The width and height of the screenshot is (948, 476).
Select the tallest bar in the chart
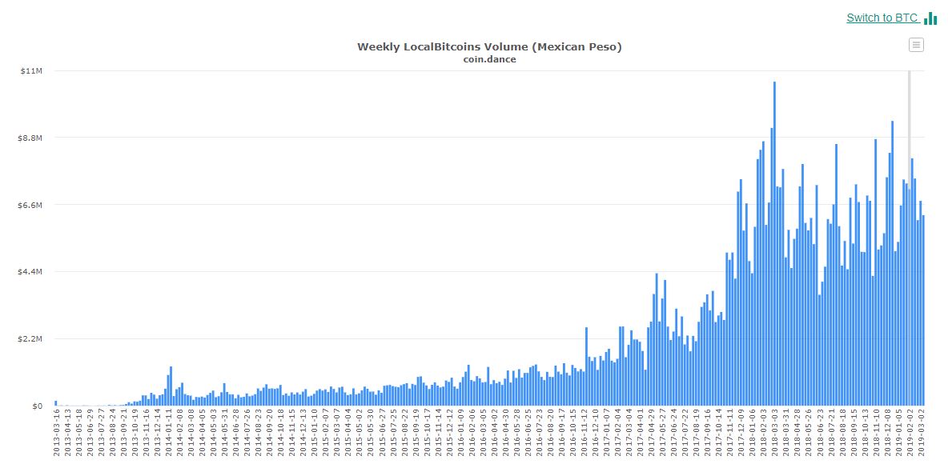click(774, 243)
